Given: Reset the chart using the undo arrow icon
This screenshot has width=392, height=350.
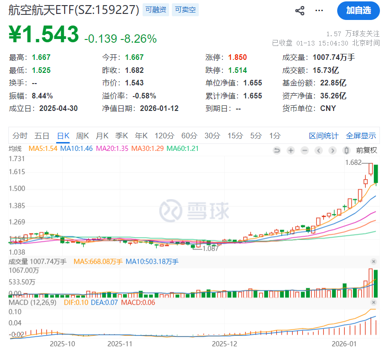Looking at the screenshot, I should pyautogui.click(x=277, y=150).
